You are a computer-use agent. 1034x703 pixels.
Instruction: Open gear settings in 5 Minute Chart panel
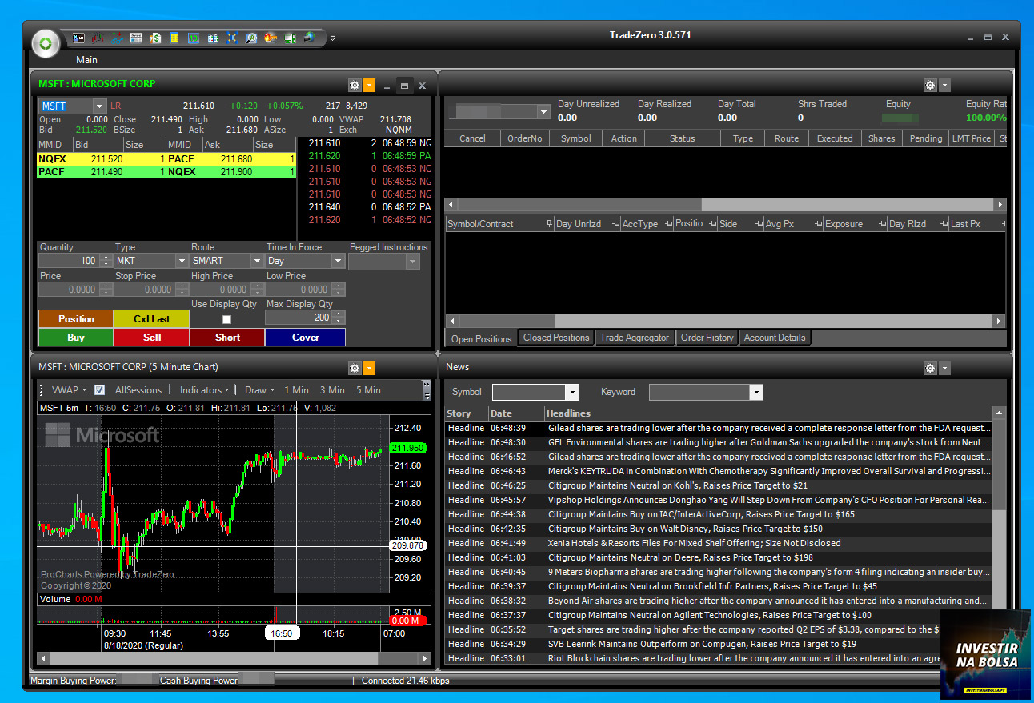[355, 369]
